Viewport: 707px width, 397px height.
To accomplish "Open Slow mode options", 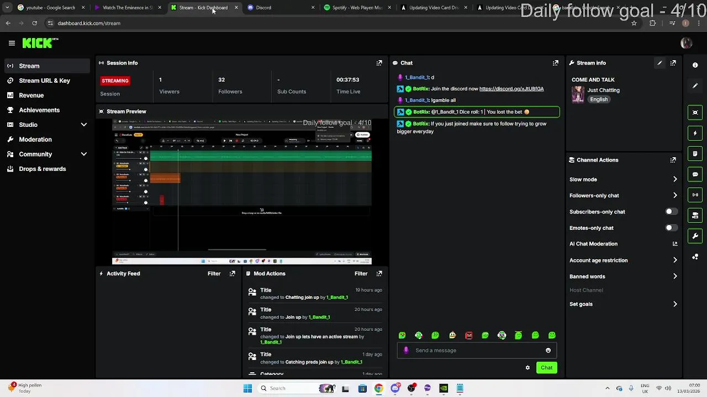I will click(x=623, y=179).
